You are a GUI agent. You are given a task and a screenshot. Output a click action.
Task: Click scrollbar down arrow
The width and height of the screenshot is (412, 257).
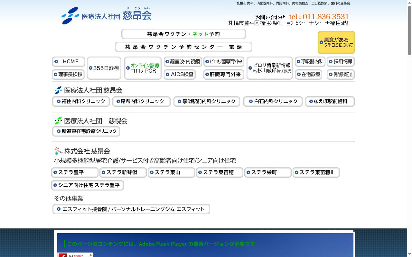tap(409, 254)
